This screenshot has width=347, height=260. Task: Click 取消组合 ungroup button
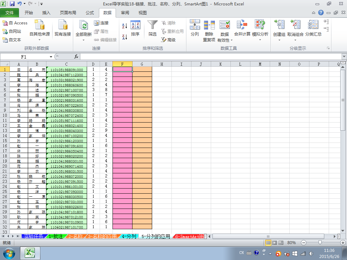click(x=295, y=28)
